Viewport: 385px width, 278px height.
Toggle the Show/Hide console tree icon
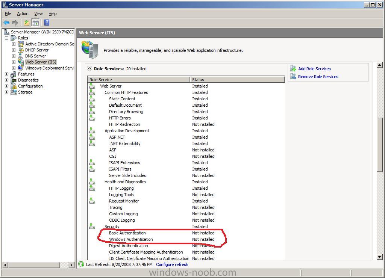36,23
